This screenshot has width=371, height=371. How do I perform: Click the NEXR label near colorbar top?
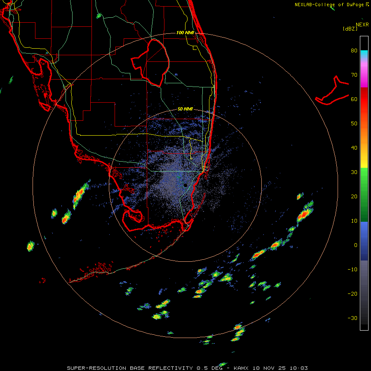coord(362,25)
